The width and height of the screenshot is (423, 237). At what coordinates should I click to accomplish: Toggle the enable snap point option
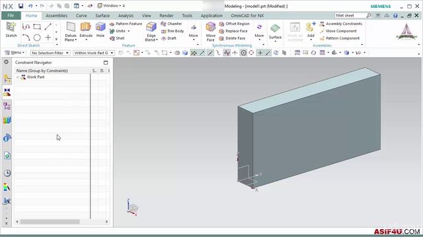pyautogui.click(x=194, y=53)
